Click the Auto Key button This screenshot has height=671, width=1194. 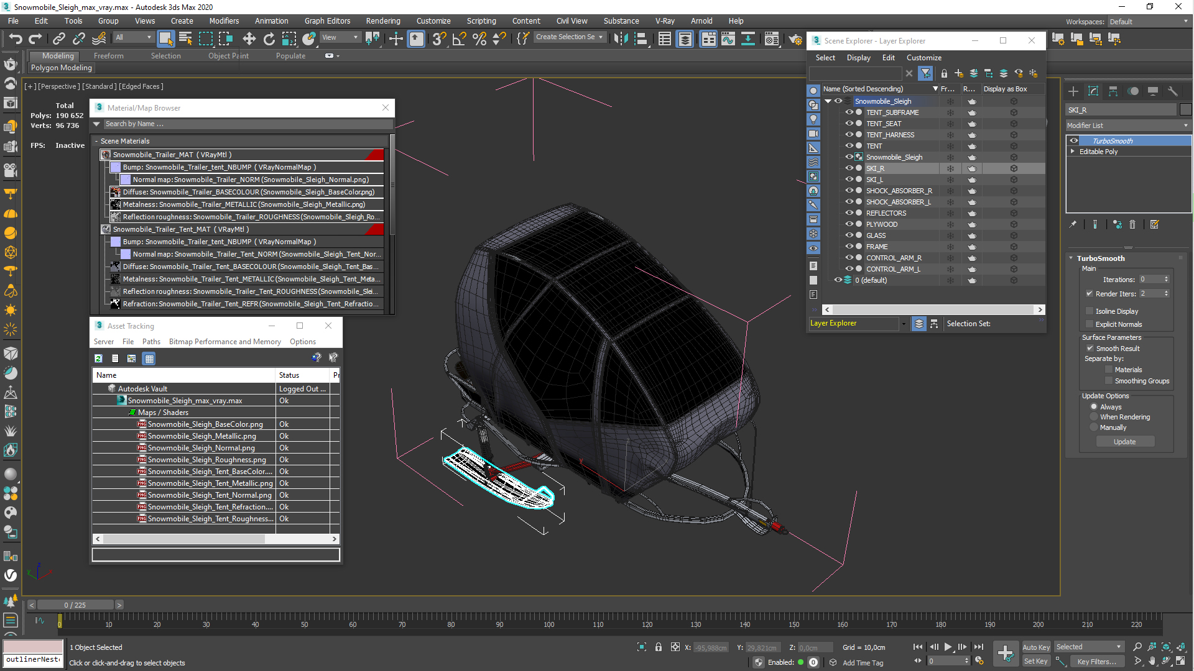coord(1036,647)
